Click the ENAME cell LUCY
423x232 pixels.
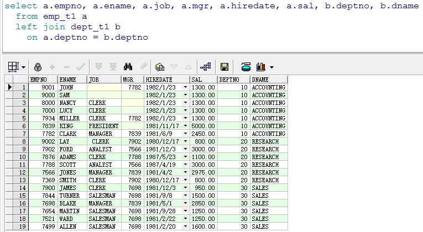pos(72,110)
